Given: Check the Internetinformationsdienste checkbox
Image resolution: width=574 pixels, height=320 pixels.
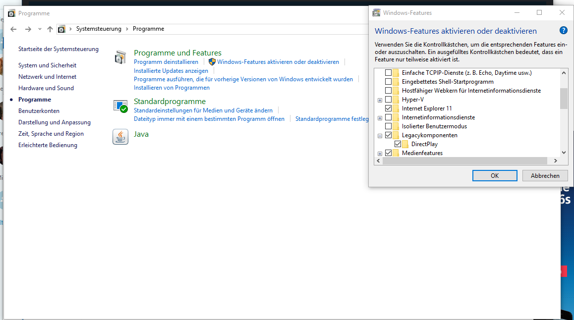Looking at the screenshot, I should (389, 117).
